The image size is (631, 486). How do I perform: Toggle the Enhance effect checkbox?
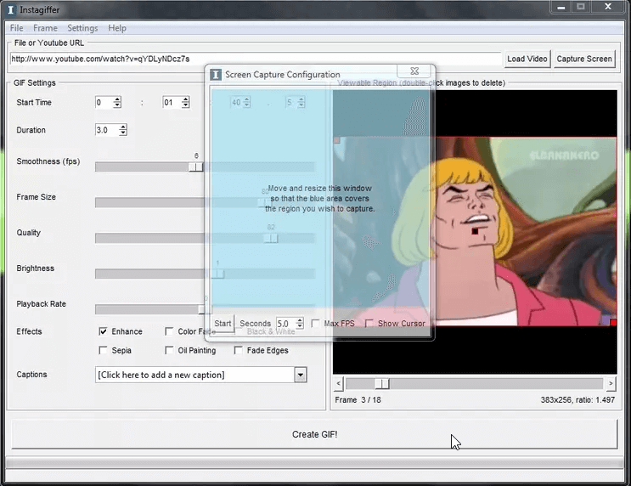click(x=103, y=331)
